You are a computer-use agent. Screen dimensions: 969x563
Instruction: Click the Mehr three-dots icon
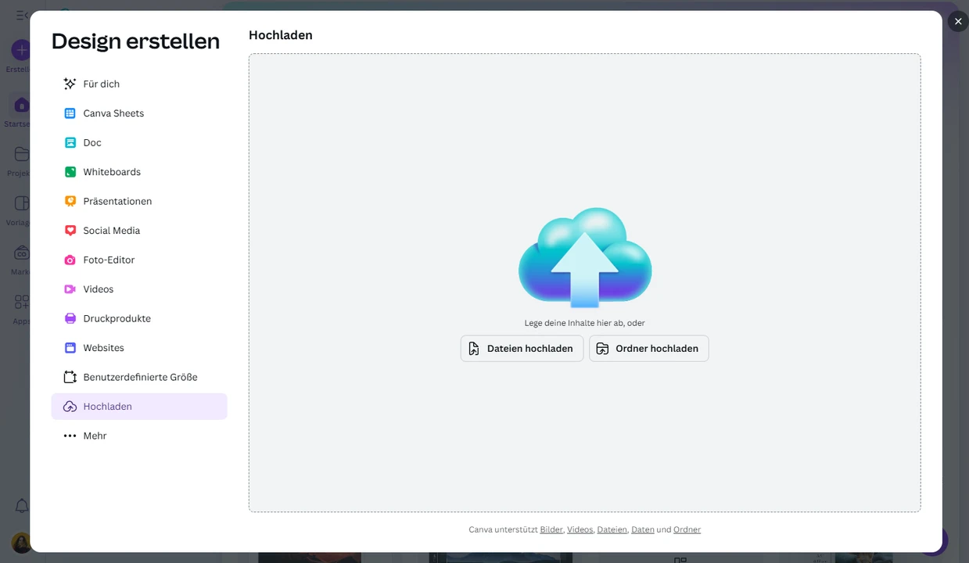70,436
